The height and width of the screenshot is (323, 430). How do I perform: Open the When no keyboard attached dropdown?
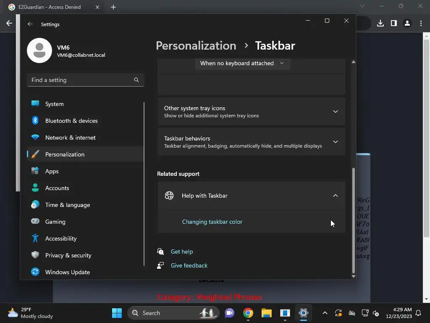tap(242, 64)
